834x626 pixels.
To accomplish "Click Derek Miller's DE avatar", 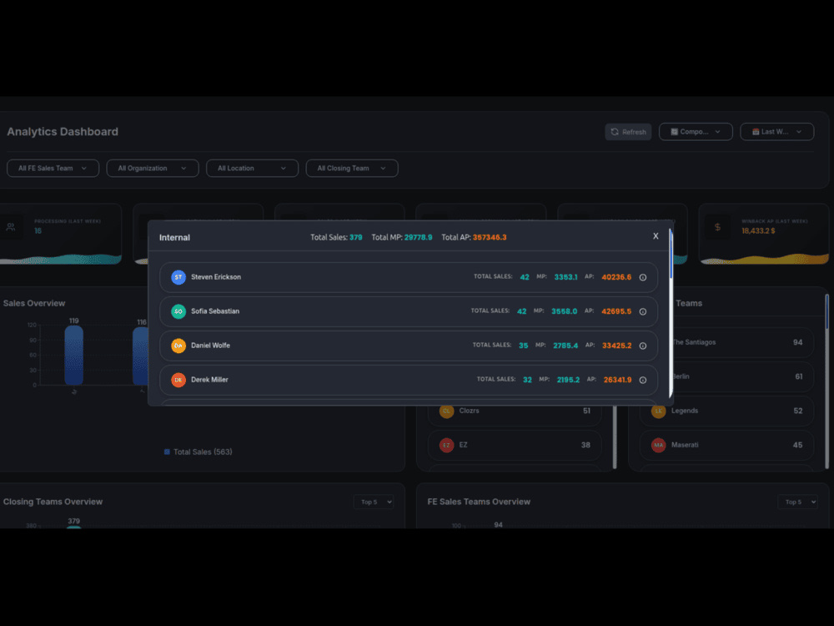I will click(x=178, y=380).
